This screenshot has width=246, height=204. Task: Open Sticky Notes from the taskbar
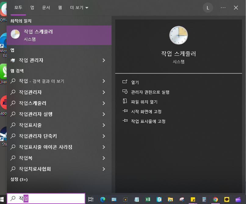click(193, 199)
